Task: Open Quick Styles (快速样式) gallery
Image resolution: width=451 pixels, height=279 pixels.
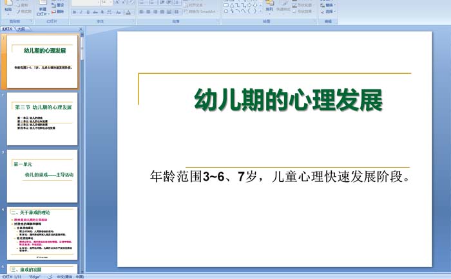Action: point(283,6)
